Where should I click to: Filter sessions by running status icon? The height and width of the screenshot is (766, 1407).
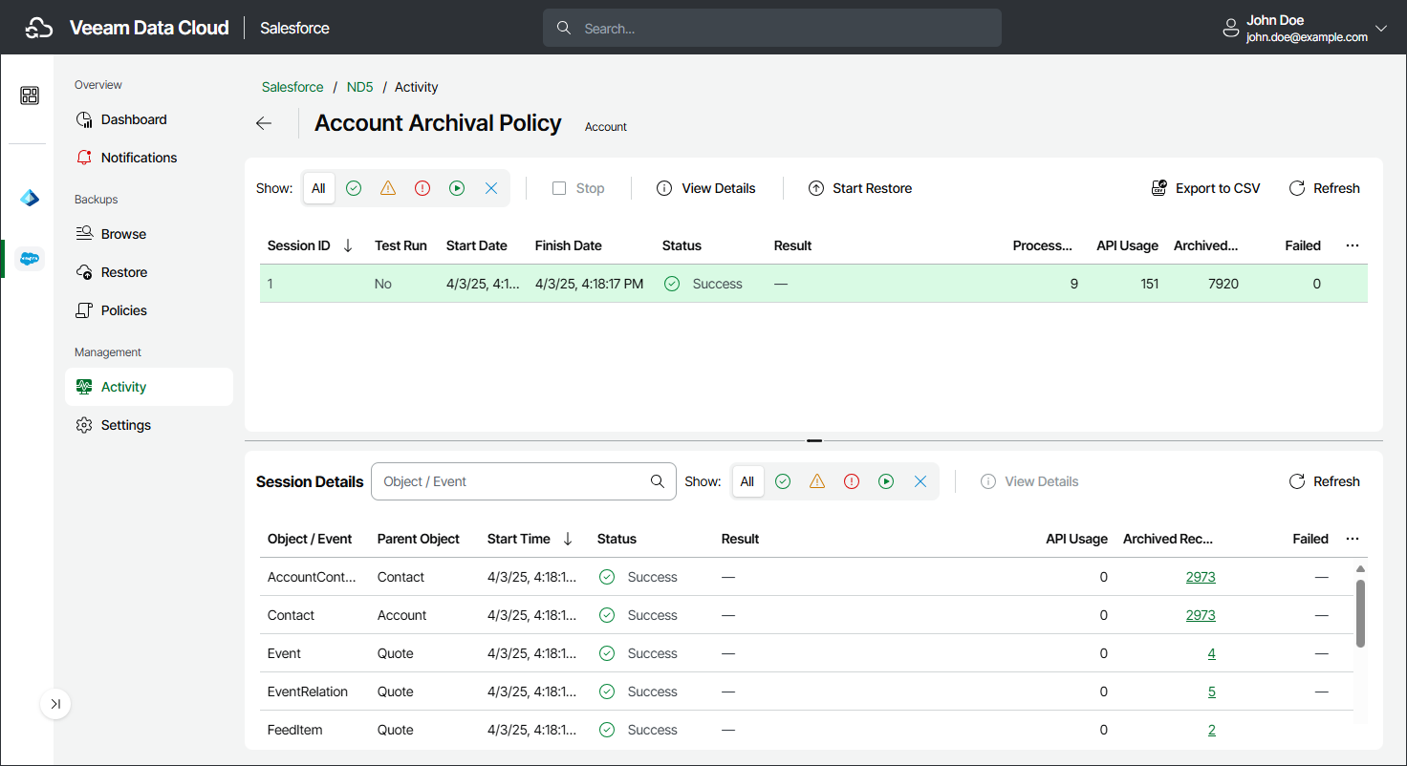tap(457, 188)
